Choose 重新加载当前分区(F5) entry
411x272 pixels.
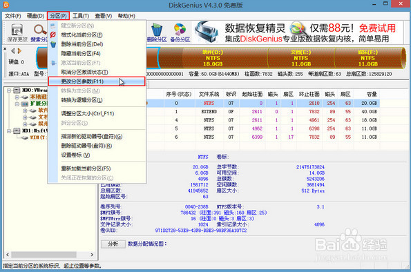point(97,168)
